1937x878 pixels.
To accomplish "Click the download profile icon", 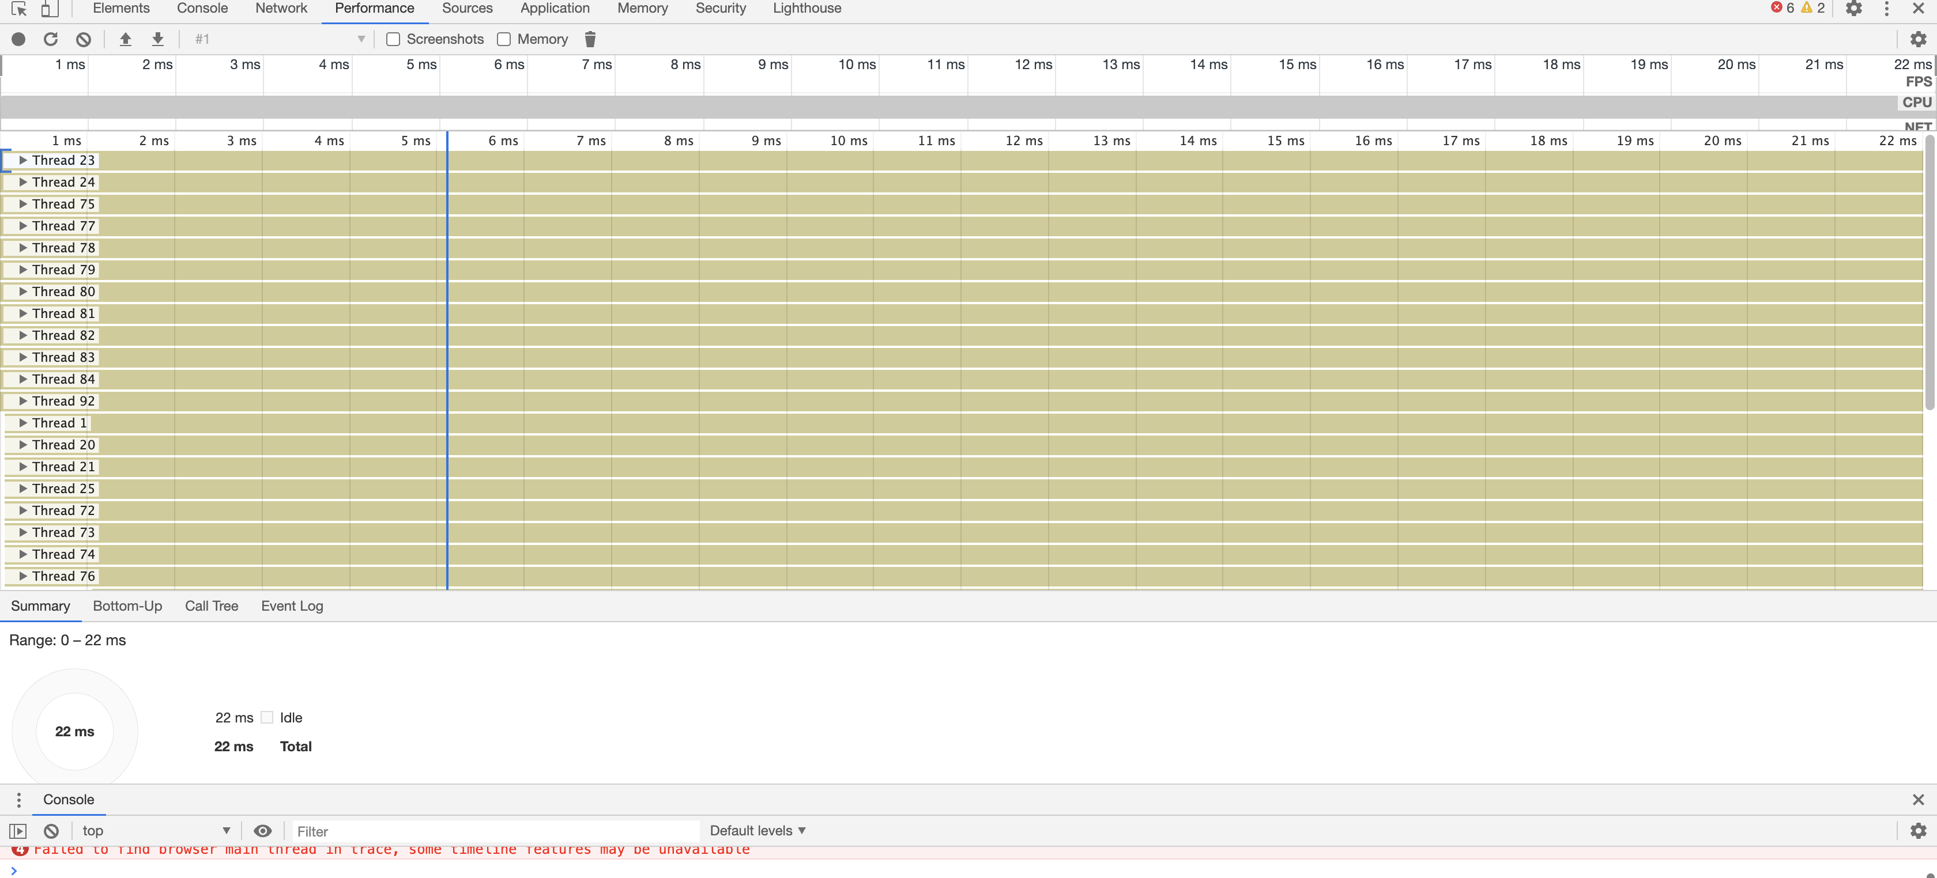I will click(157, 40).
